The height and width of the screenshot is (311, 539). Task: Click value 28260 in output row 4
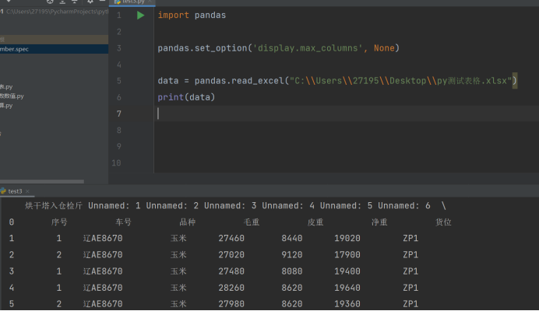[231, 288]
